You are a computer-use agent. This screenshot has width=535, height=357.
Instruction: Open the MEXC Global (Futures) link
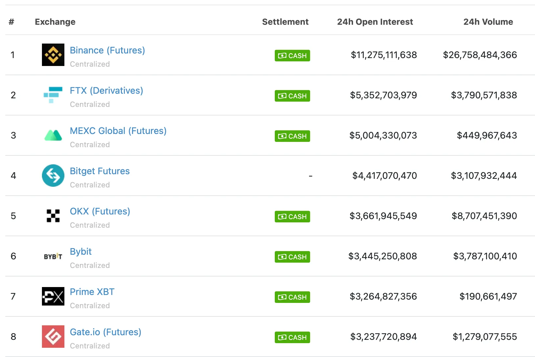(x=118, y=131)
